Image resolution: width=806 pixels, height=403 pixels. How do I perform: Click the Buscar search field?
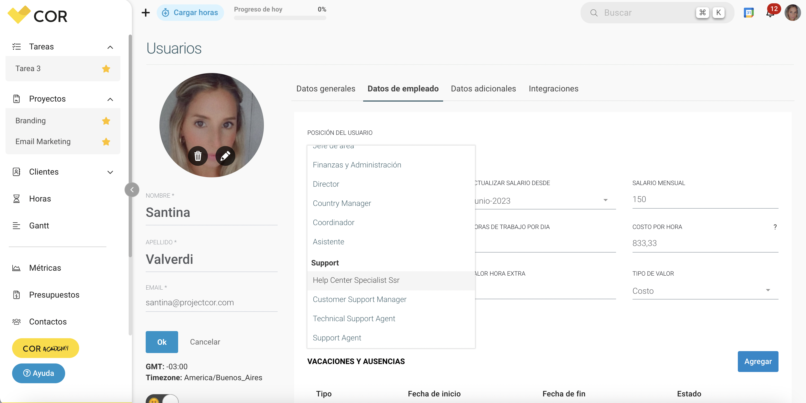pyautogui.click(x=657, y=13)
